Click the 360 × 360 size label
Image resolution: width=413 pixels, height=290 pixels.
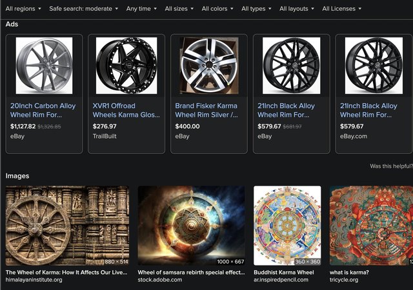[x=307, y=262]
